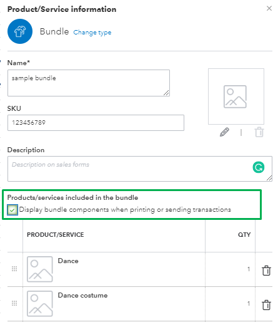Uncheck Display bundle components checkbox
Image resolution: width=278 pixels, height=322 pixels.
(x=12, y=210)
